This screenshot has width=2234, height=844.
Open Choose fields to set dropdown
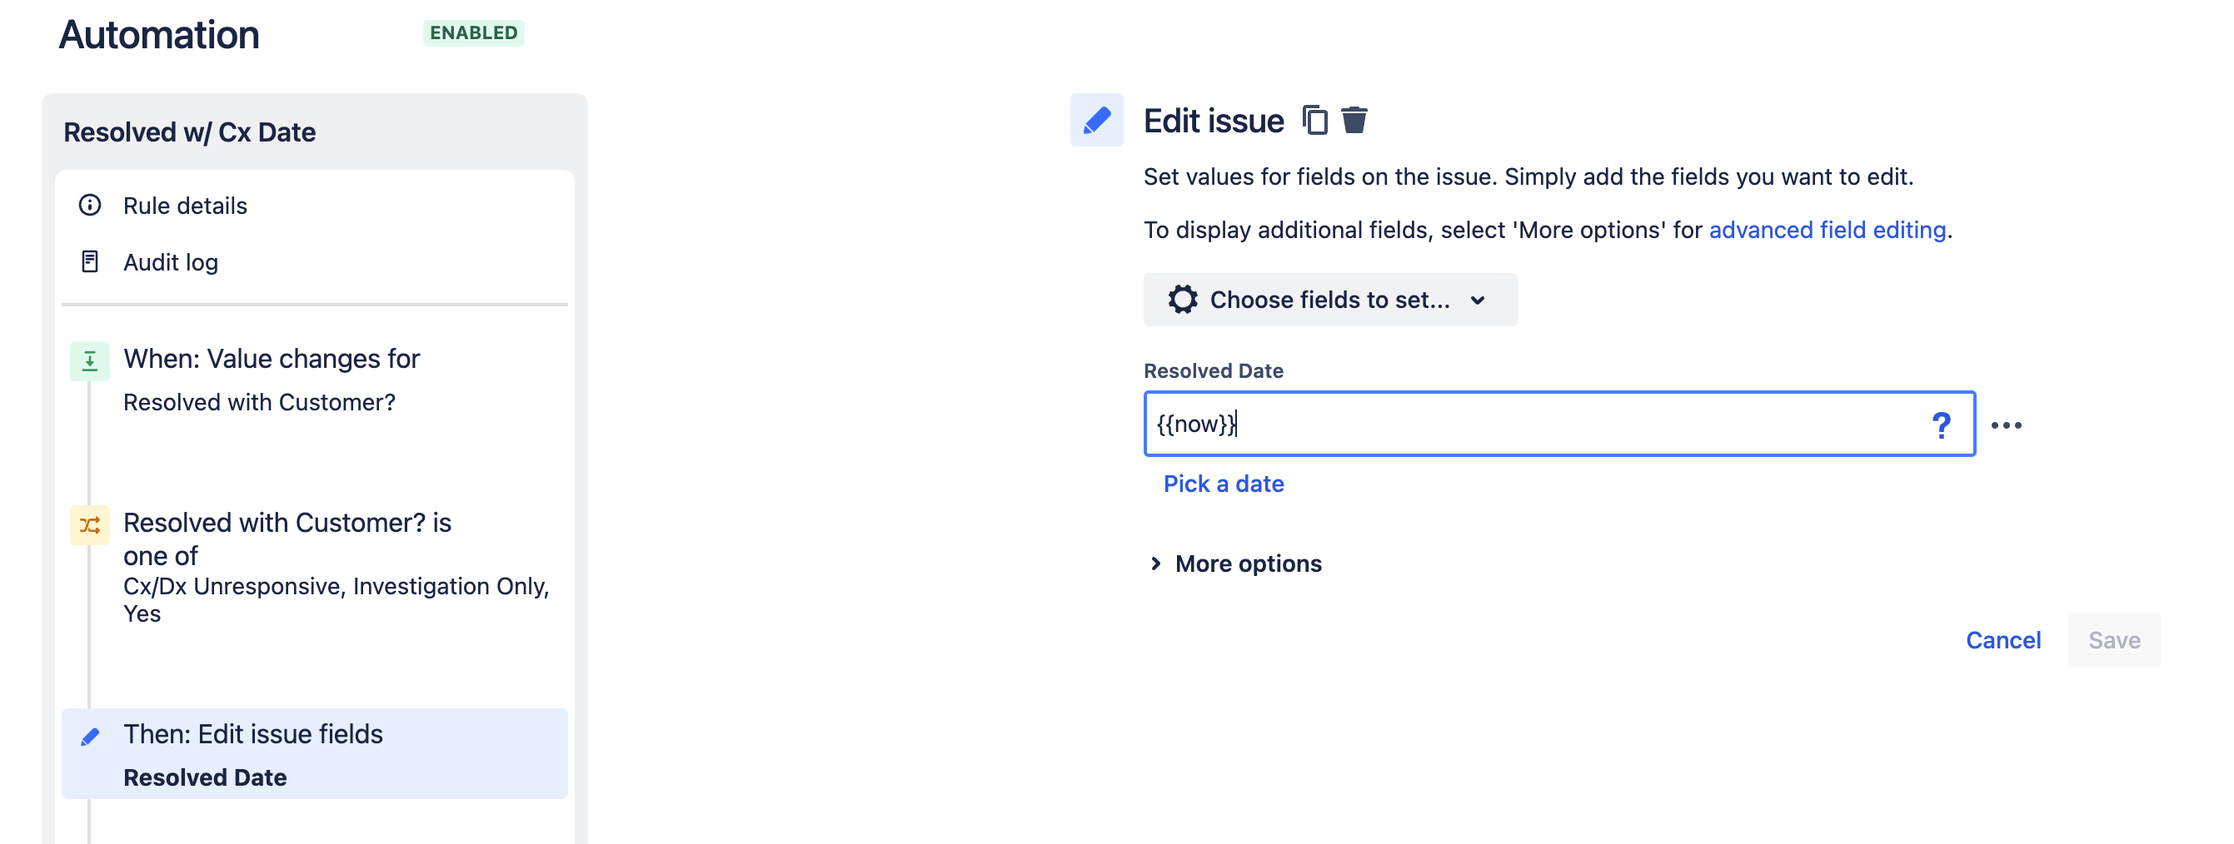tap(1329, 300)
